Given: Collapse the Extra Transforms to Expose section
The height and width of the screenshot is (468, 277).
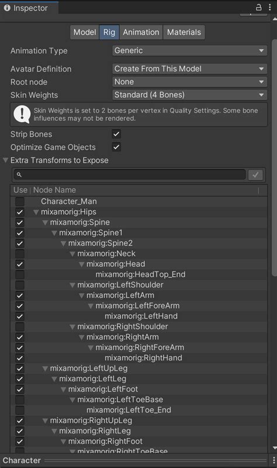Looking at the screenshot, I should [6, 160].
